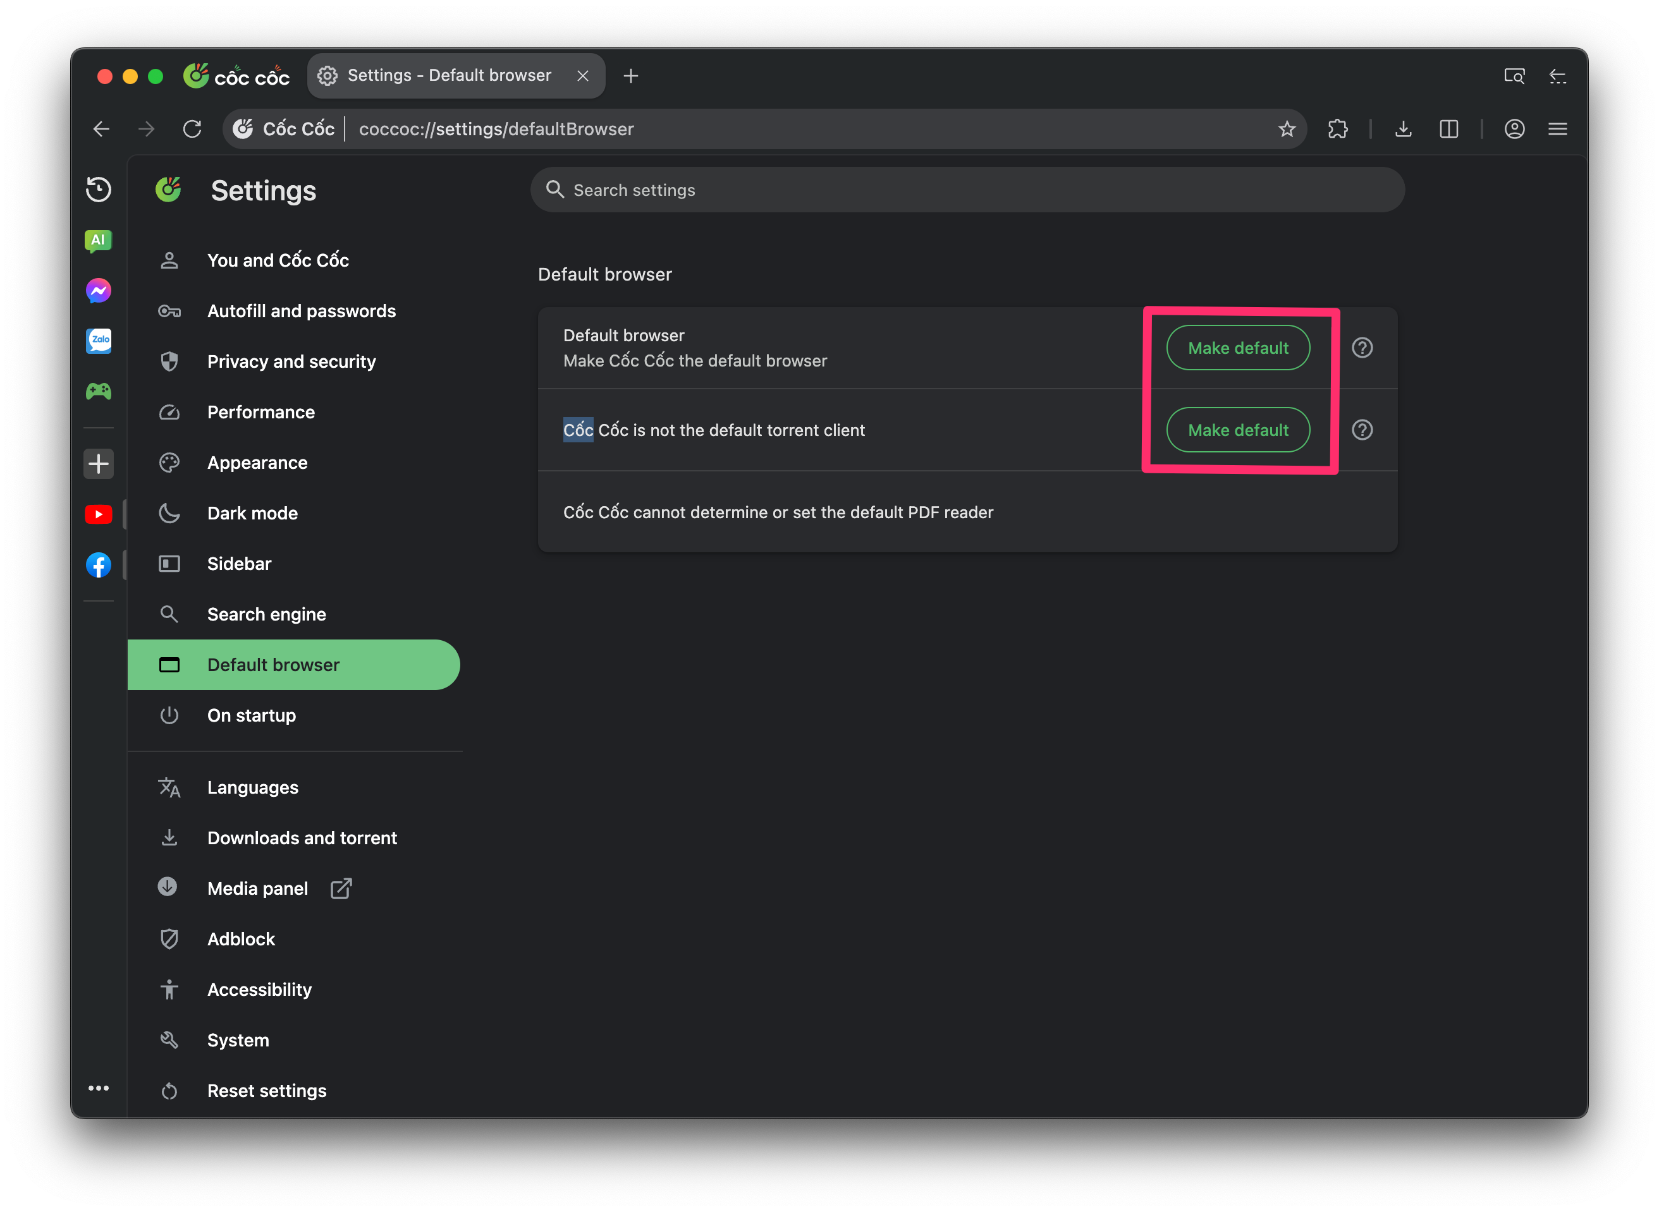Add a new sidebar shortcut with plus icon

pyautogui.click(x=99, y=464)
